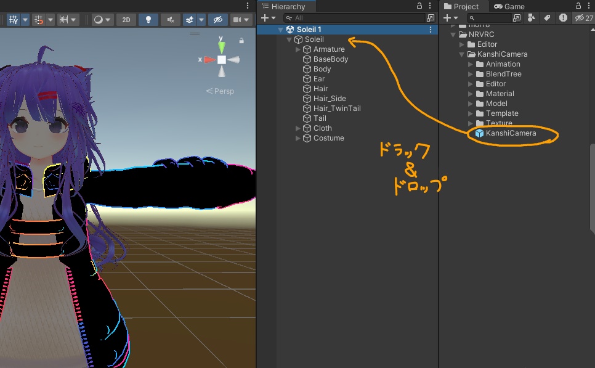Lock the Project panel

(x=578, y=6)
